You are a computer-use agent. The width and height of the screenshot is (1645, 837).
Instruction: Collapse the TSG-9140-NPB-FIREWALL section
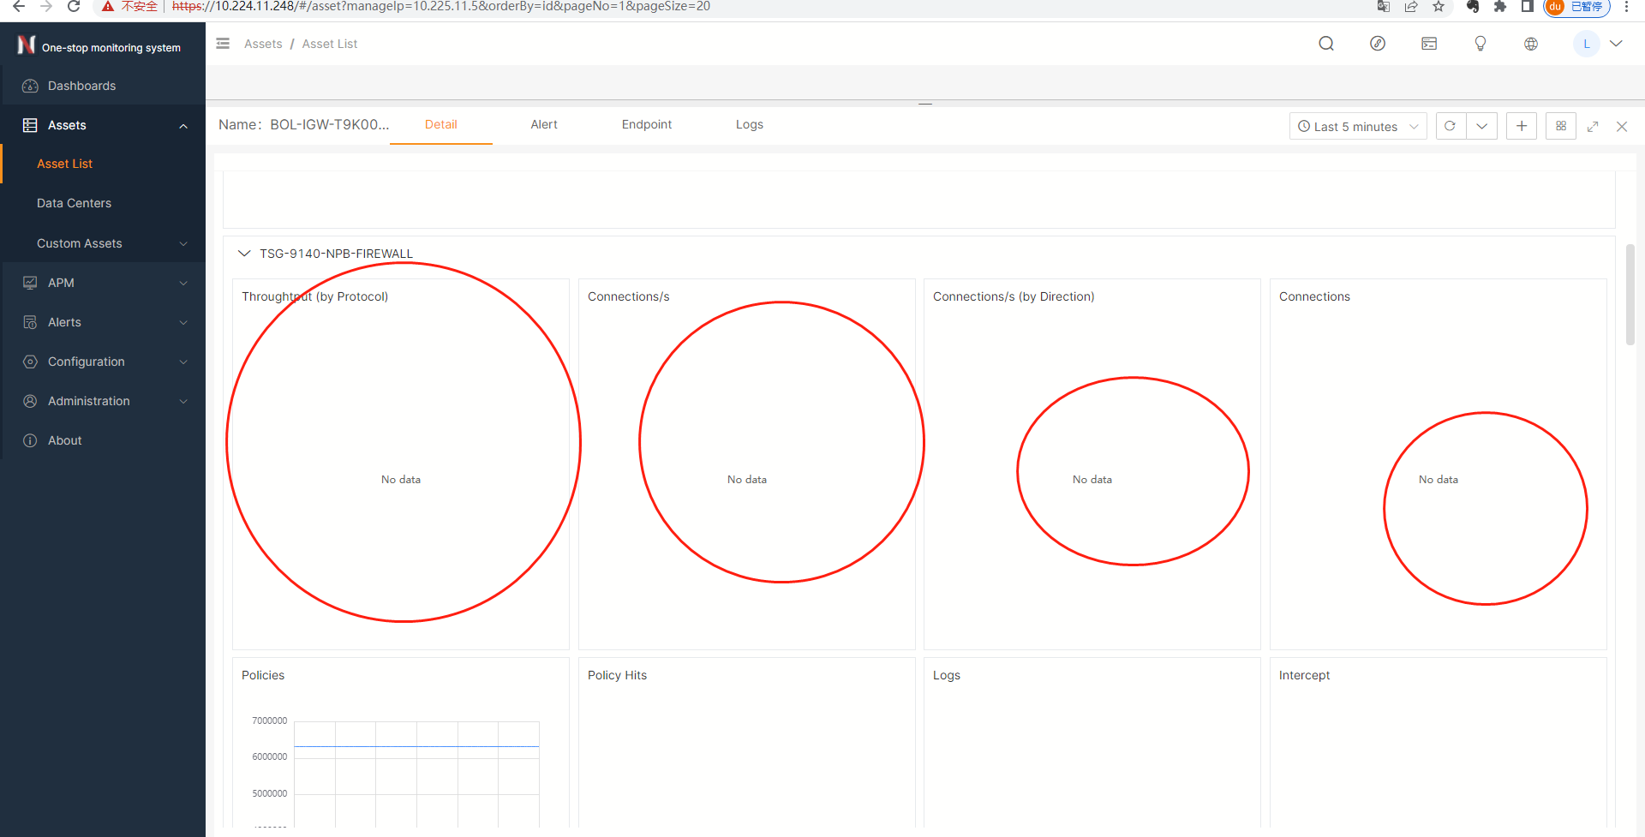point(244,254)
